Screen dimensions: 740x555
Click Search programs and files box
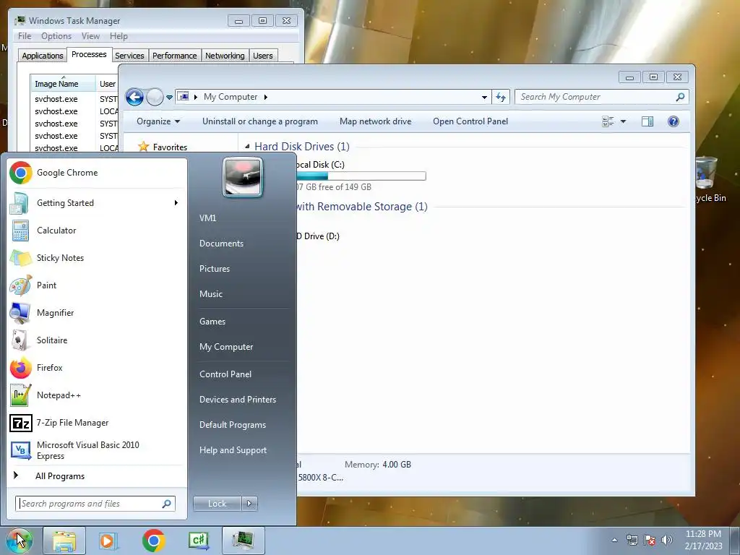pyautogui.click(x=95, y=504)
